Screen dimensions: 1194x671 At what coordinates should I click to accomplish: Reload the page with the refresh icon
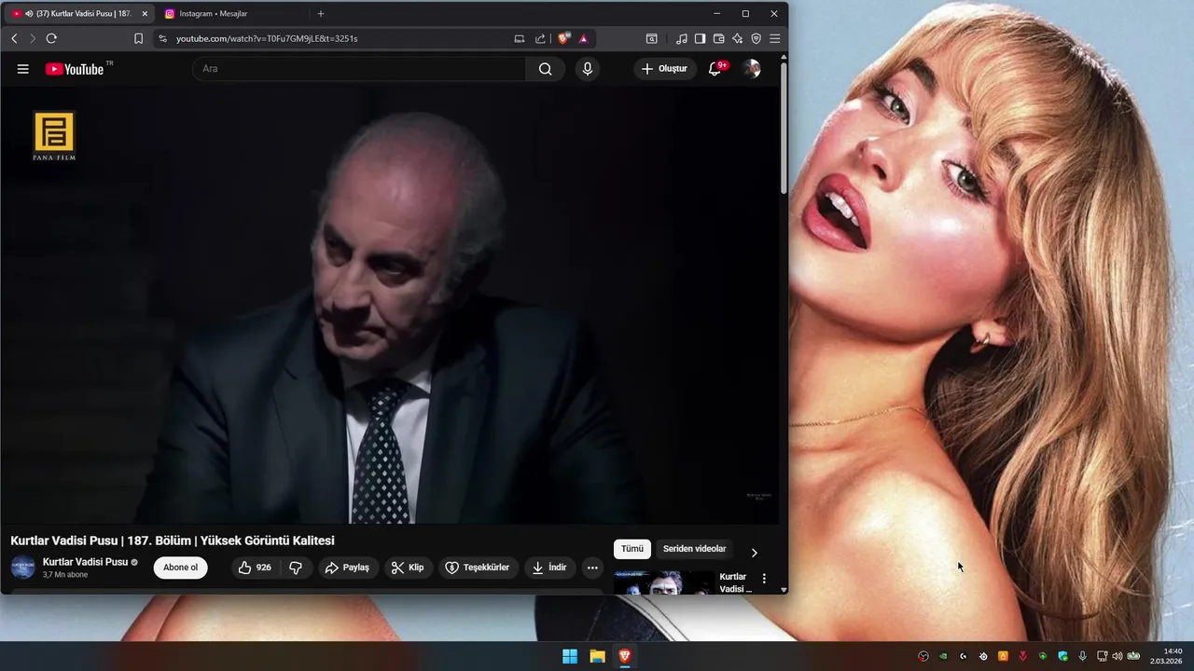51,39
